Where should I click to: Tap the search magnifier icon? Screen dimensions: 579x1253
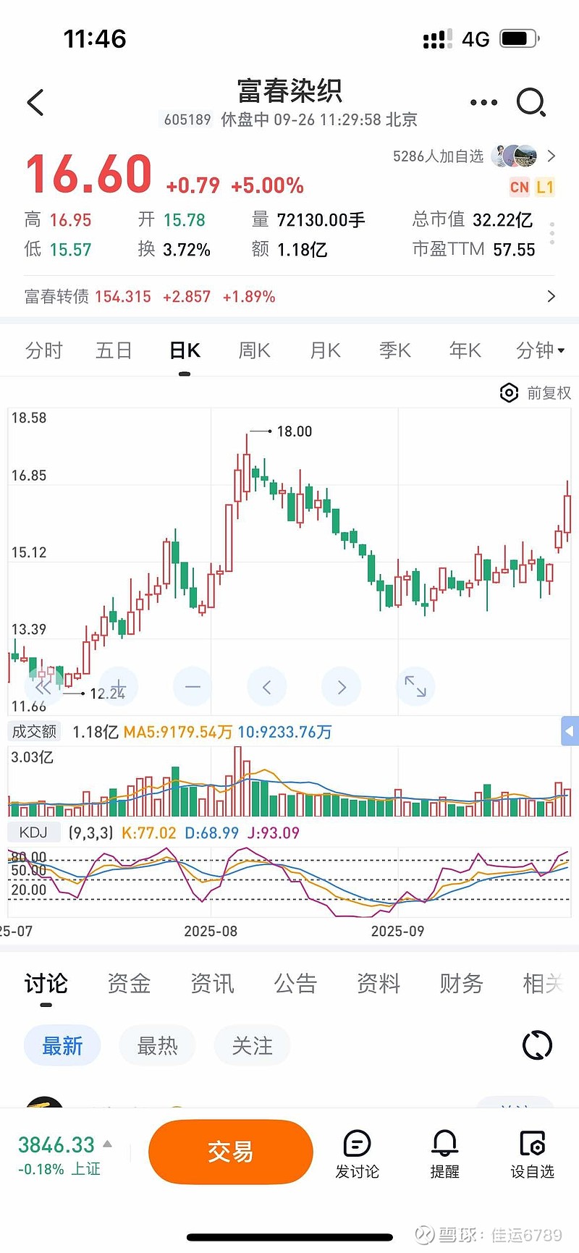pyautogui.click(x=531, y=103)
